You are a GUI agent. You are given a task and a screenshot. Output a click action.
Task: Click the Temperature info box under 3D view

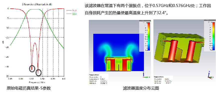point(163,80)
